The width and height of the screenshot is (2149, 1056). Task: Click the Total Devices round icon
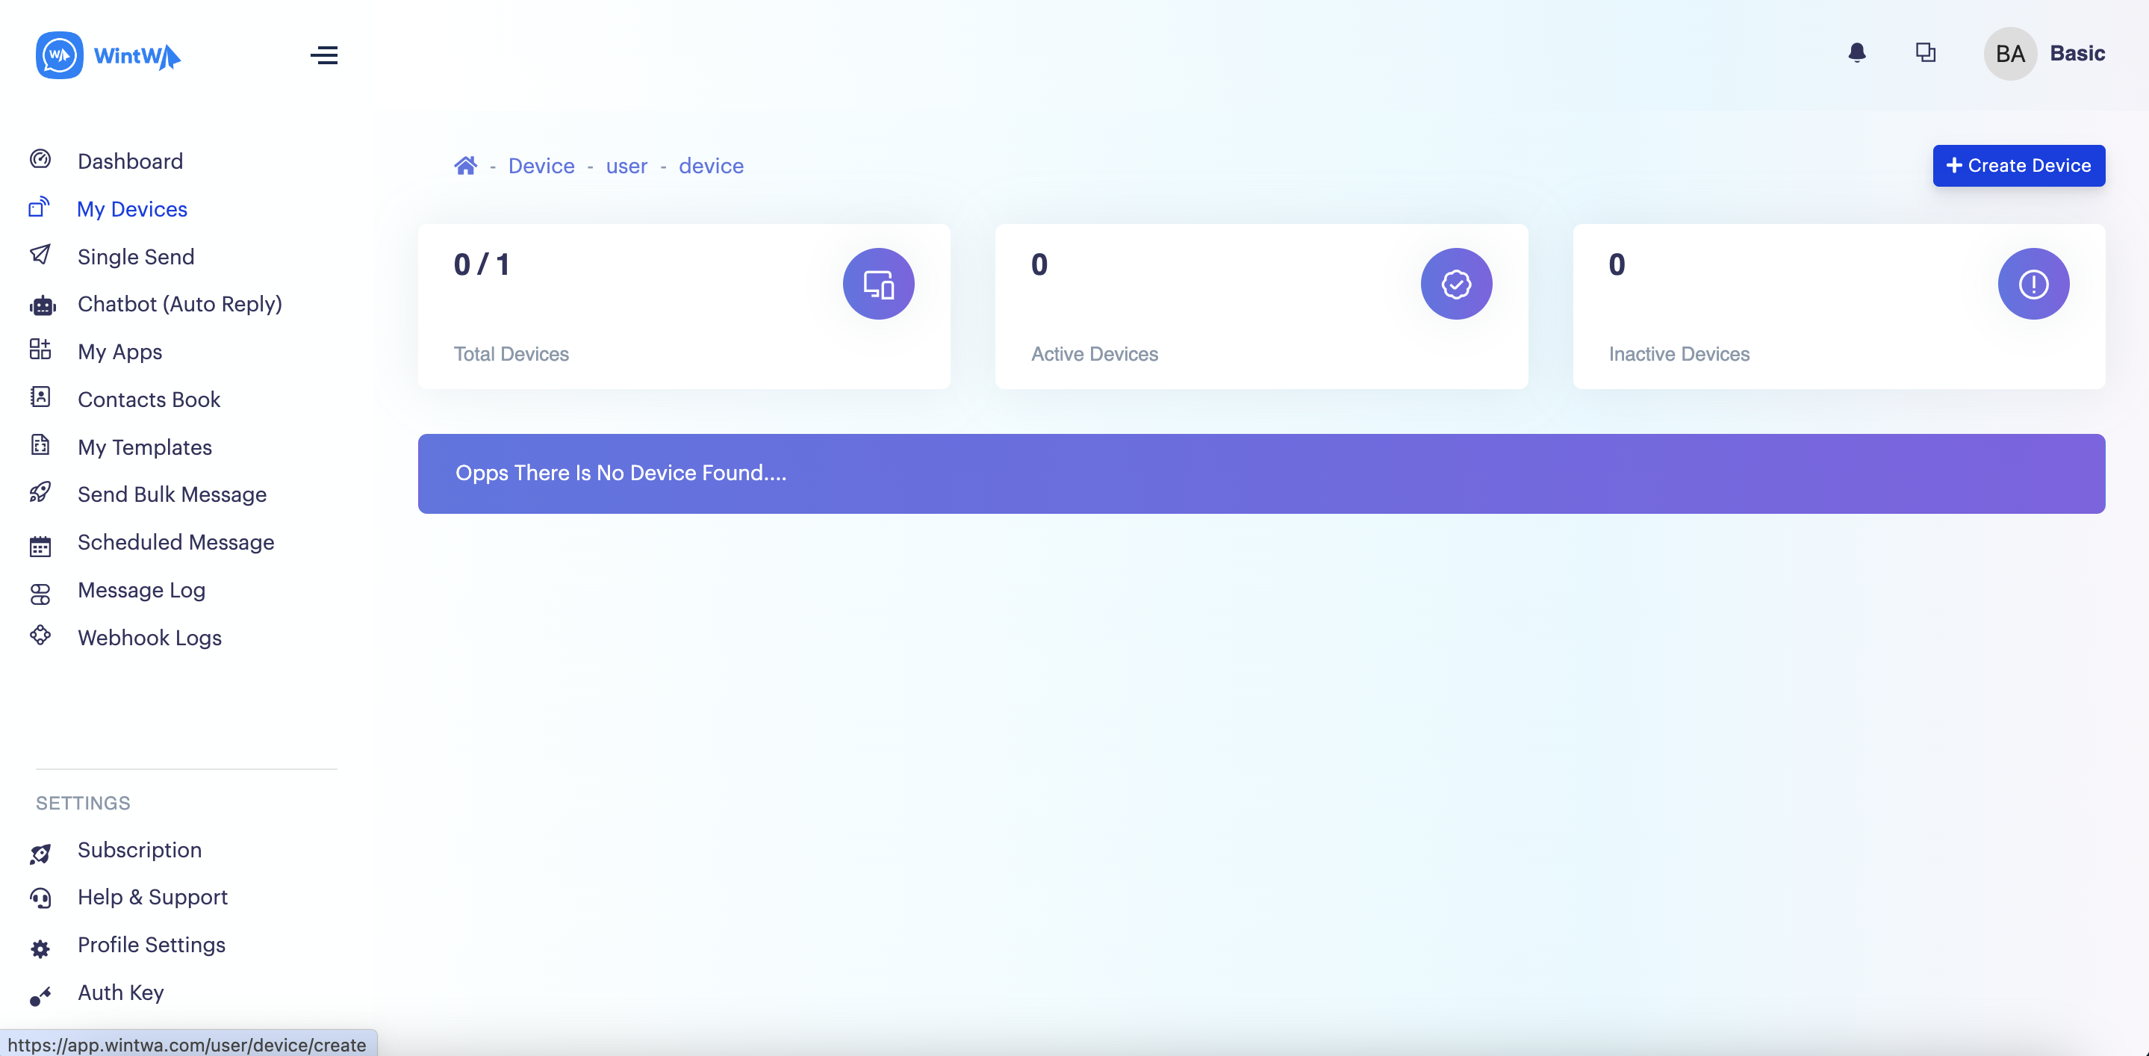pyautogui.click(x=877, y=284)
